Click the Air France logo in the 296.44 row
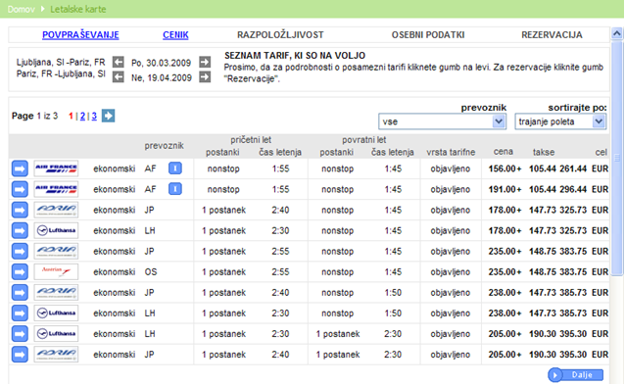The width and height of the screenshot is (625, 385). (56, 189)
